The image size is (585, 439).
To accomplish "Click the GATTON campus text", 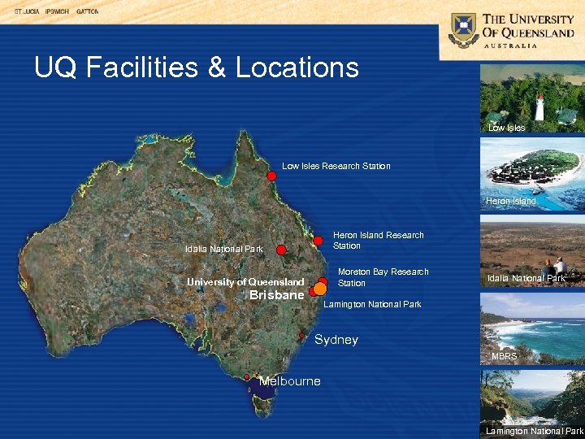I will click(87, 11).
